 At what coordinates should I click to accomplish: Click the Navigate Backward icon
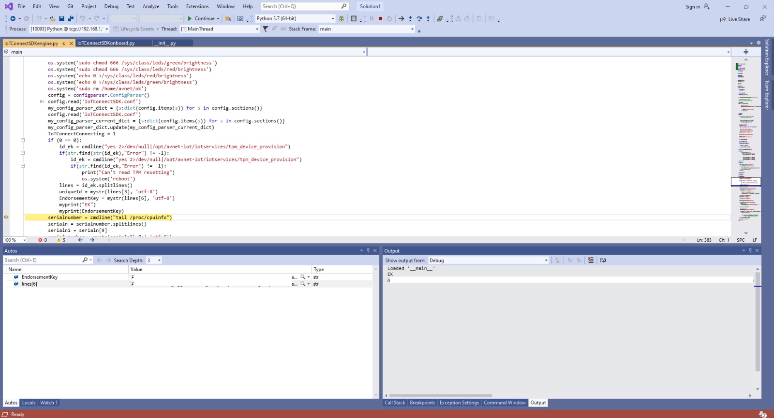(13, 18)
